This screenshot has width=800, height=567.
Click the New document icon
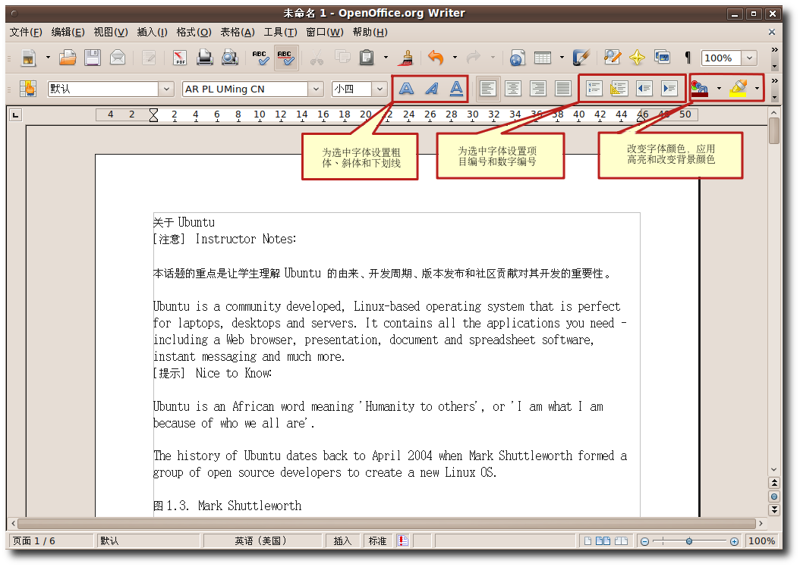point(29,58)
